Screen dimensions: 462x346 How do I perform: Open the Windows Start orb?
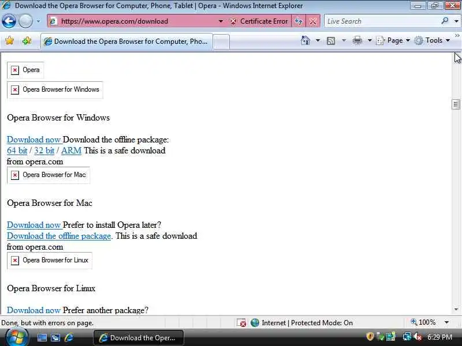click(17, 337)
